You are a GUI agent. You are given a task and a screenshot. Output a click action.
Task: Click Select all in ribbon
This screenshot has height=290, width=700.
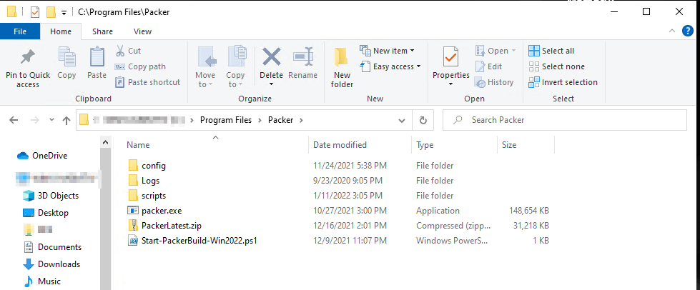click(551, 51)
